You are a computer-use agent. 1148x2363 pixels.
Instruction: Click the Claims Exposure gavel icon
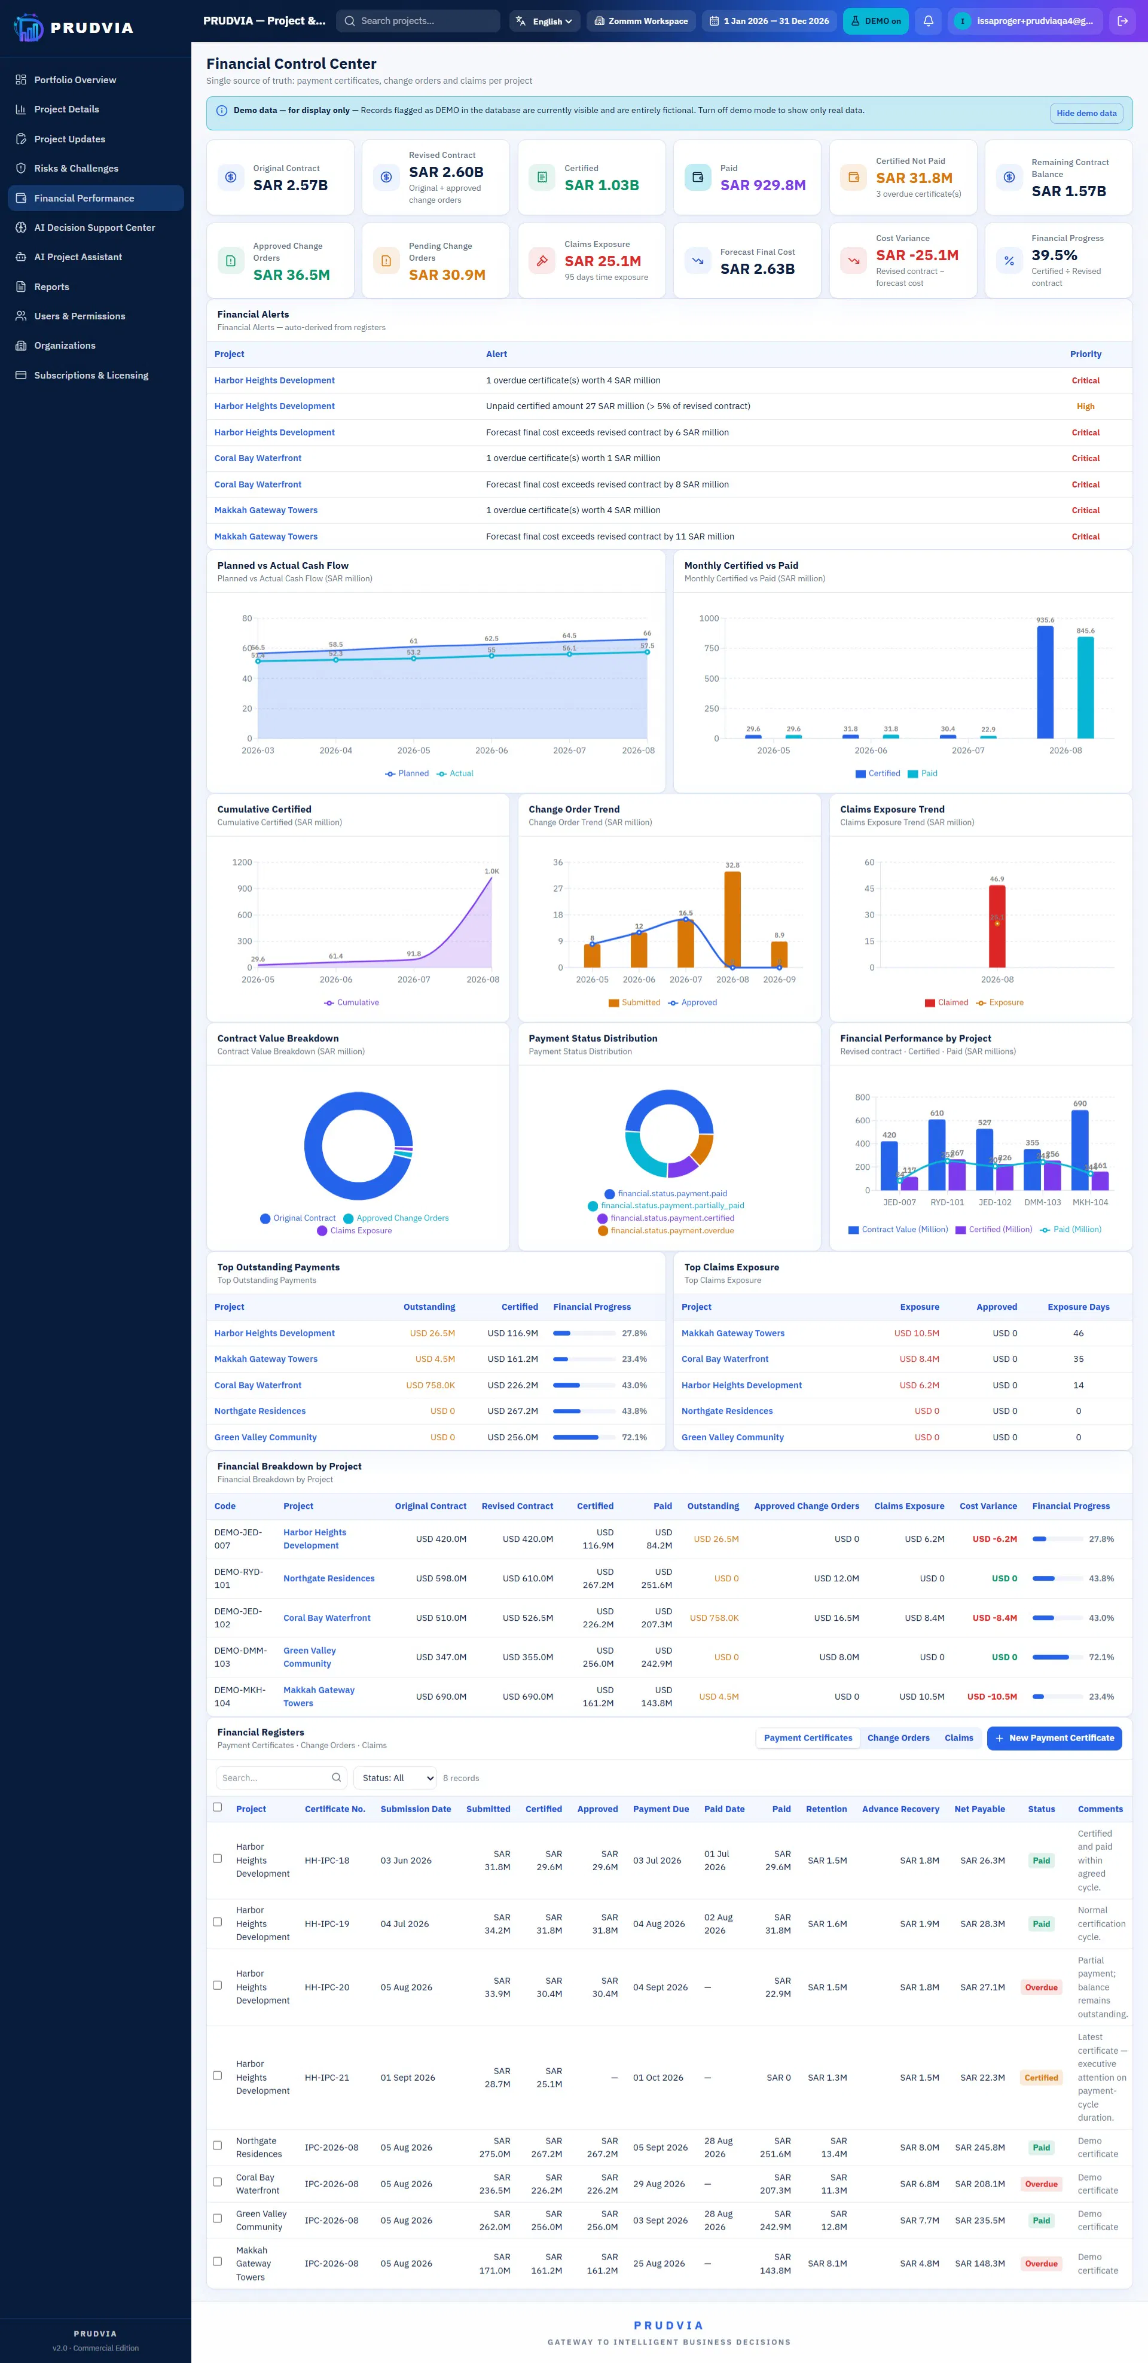tap(542, 261)
